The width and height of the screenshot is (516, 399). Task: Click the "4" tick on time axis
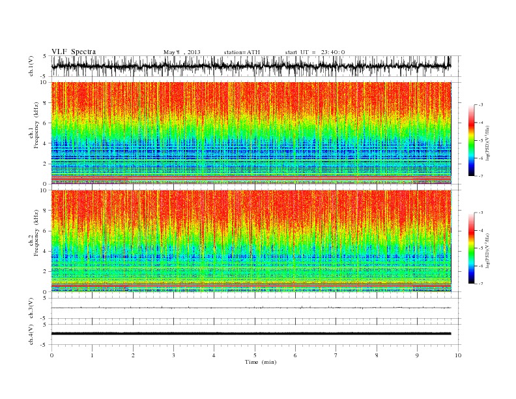pyautogui.click(x=214, y=355)
